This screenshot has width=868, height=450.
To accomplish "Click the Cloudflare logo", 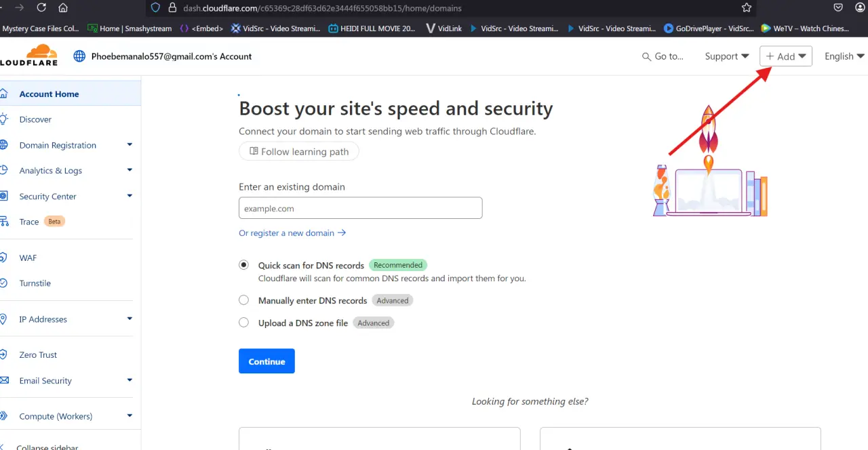I will click(x=28, y=55).
